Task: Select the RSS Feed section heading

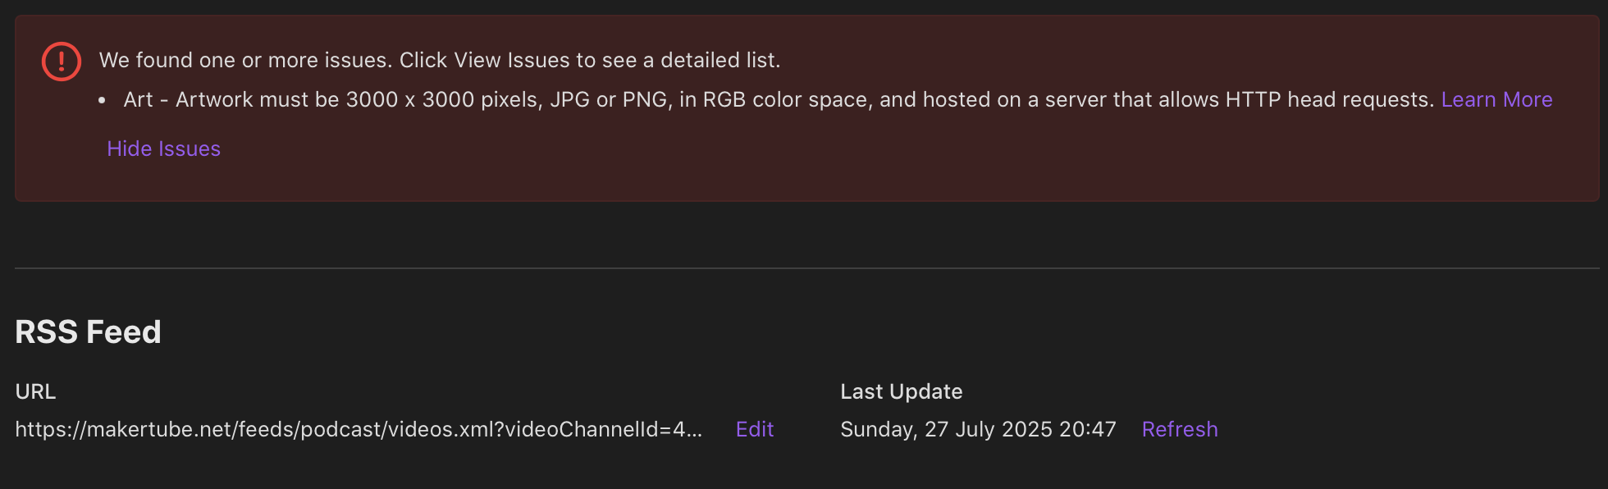Action: pos(88,332)
